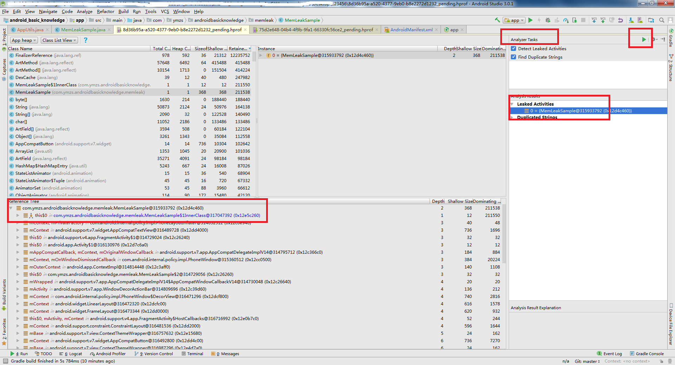Select FinalizerReference class row
The height and width of the screenshot is (365, 675).
tap(130, 55)
